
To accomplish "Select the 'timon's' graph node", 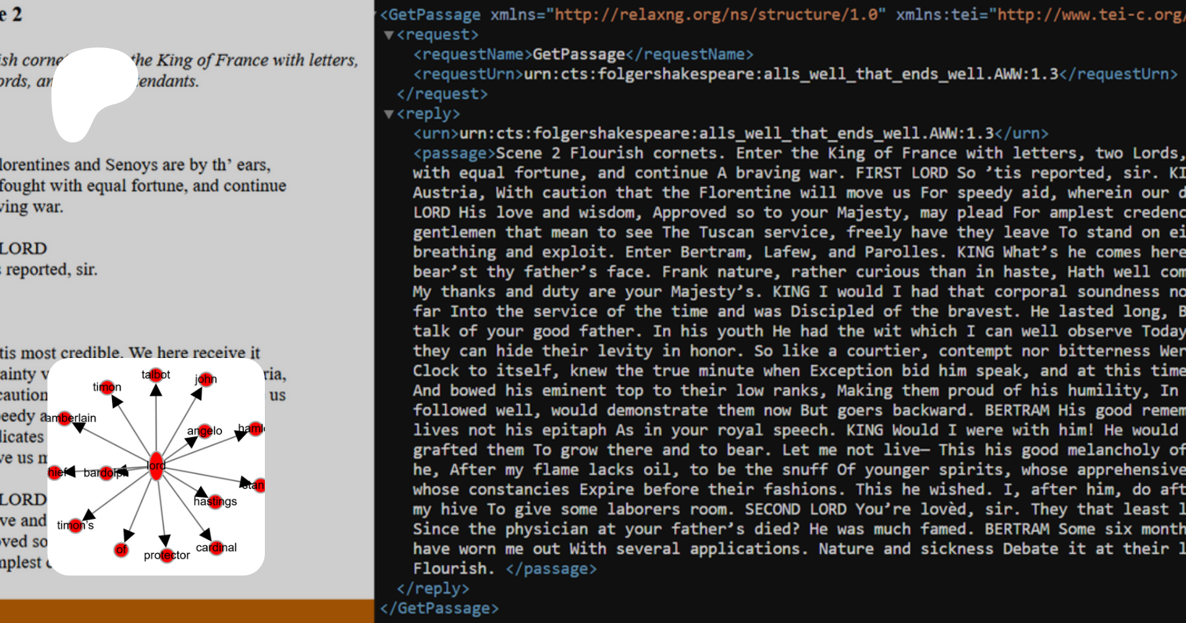I will click(75, 525).
